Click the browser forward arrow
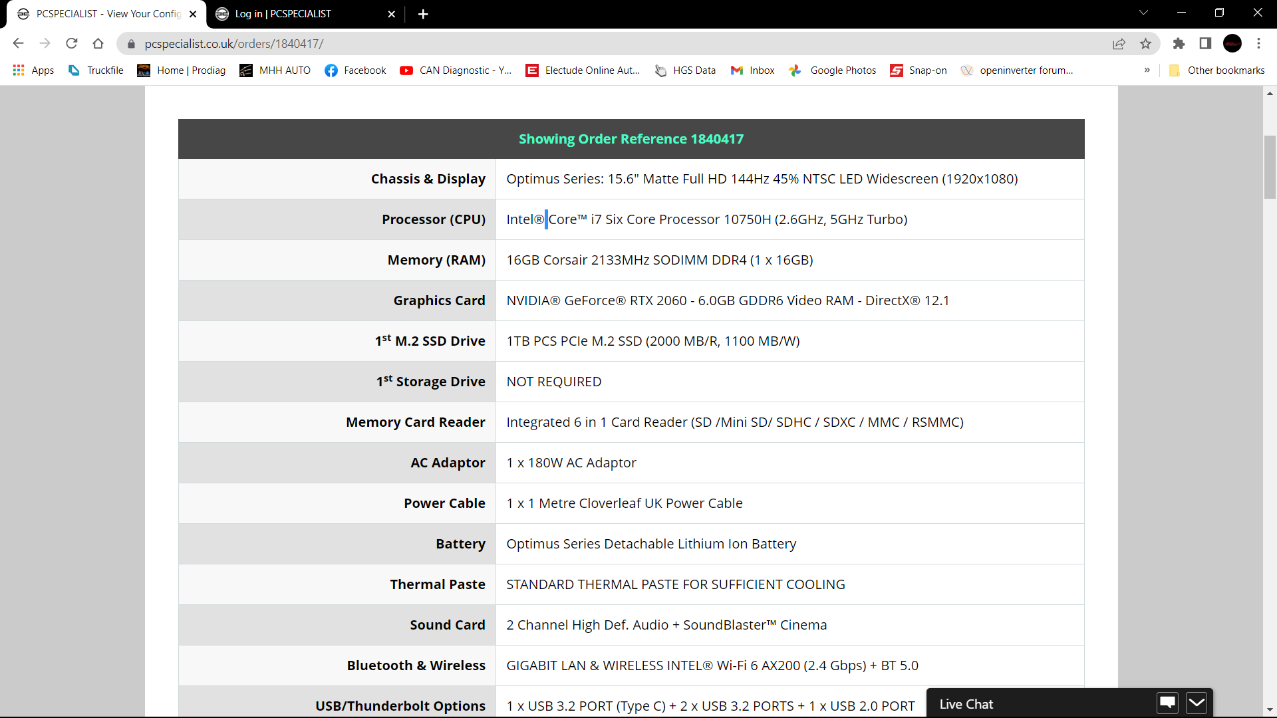This screenshot has height=718, width=1277. 45,44
